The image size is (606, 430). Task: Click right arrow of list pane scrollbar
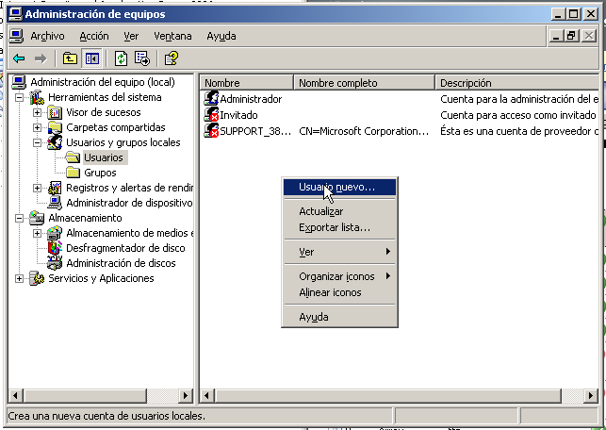(591, 396)
